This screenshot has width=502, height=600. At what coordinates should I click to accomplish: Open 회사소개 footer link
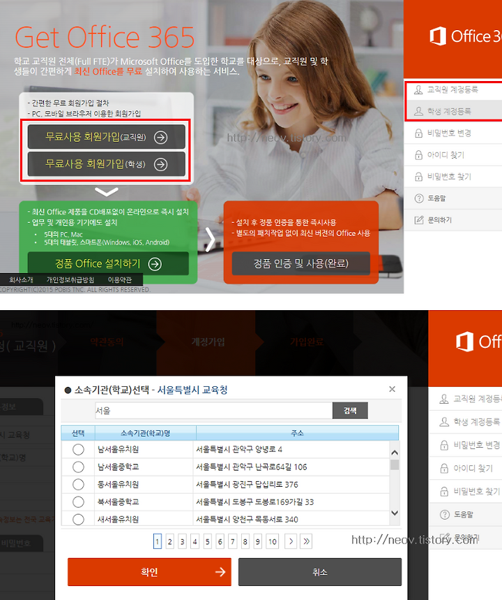pyautogui.click(x=21, y=279)
